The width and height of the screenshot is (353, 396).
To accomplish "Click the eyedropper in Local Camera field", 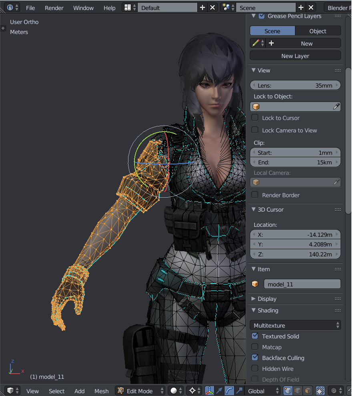I will pyautogui.click(x=336, y=182).
